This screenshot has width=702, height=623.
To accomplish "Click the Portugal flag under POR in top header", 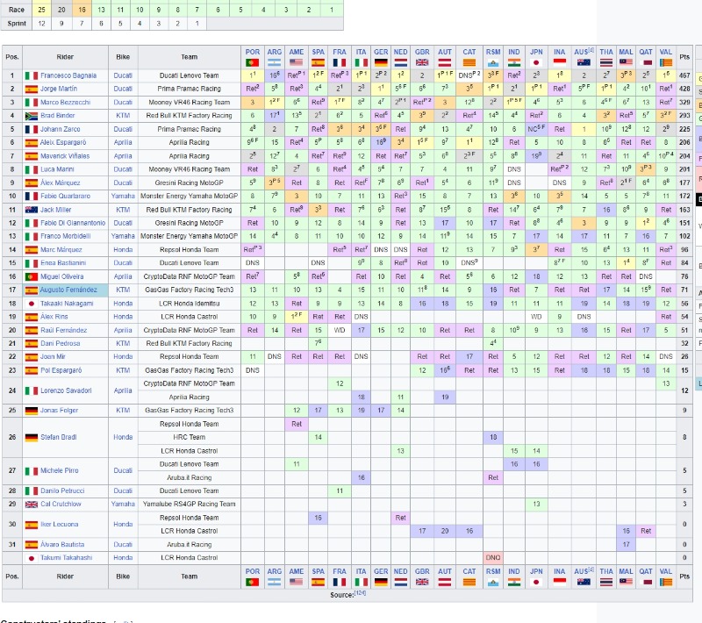I will tap(253, 62).
